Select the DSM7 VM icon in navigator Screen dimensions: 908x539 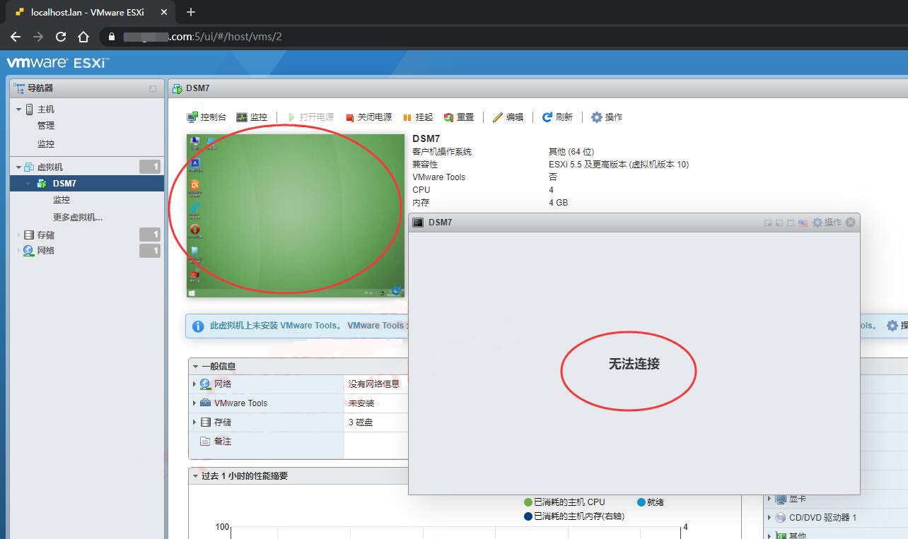(x=42, y=184)
